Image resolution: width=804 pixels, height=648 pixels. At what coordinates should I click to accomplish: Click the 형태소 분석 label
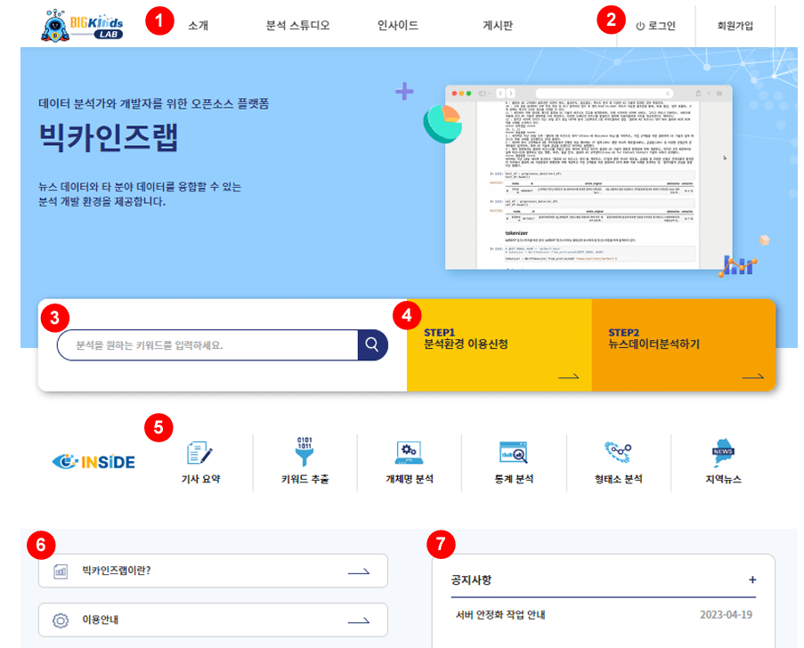(619, 479)
